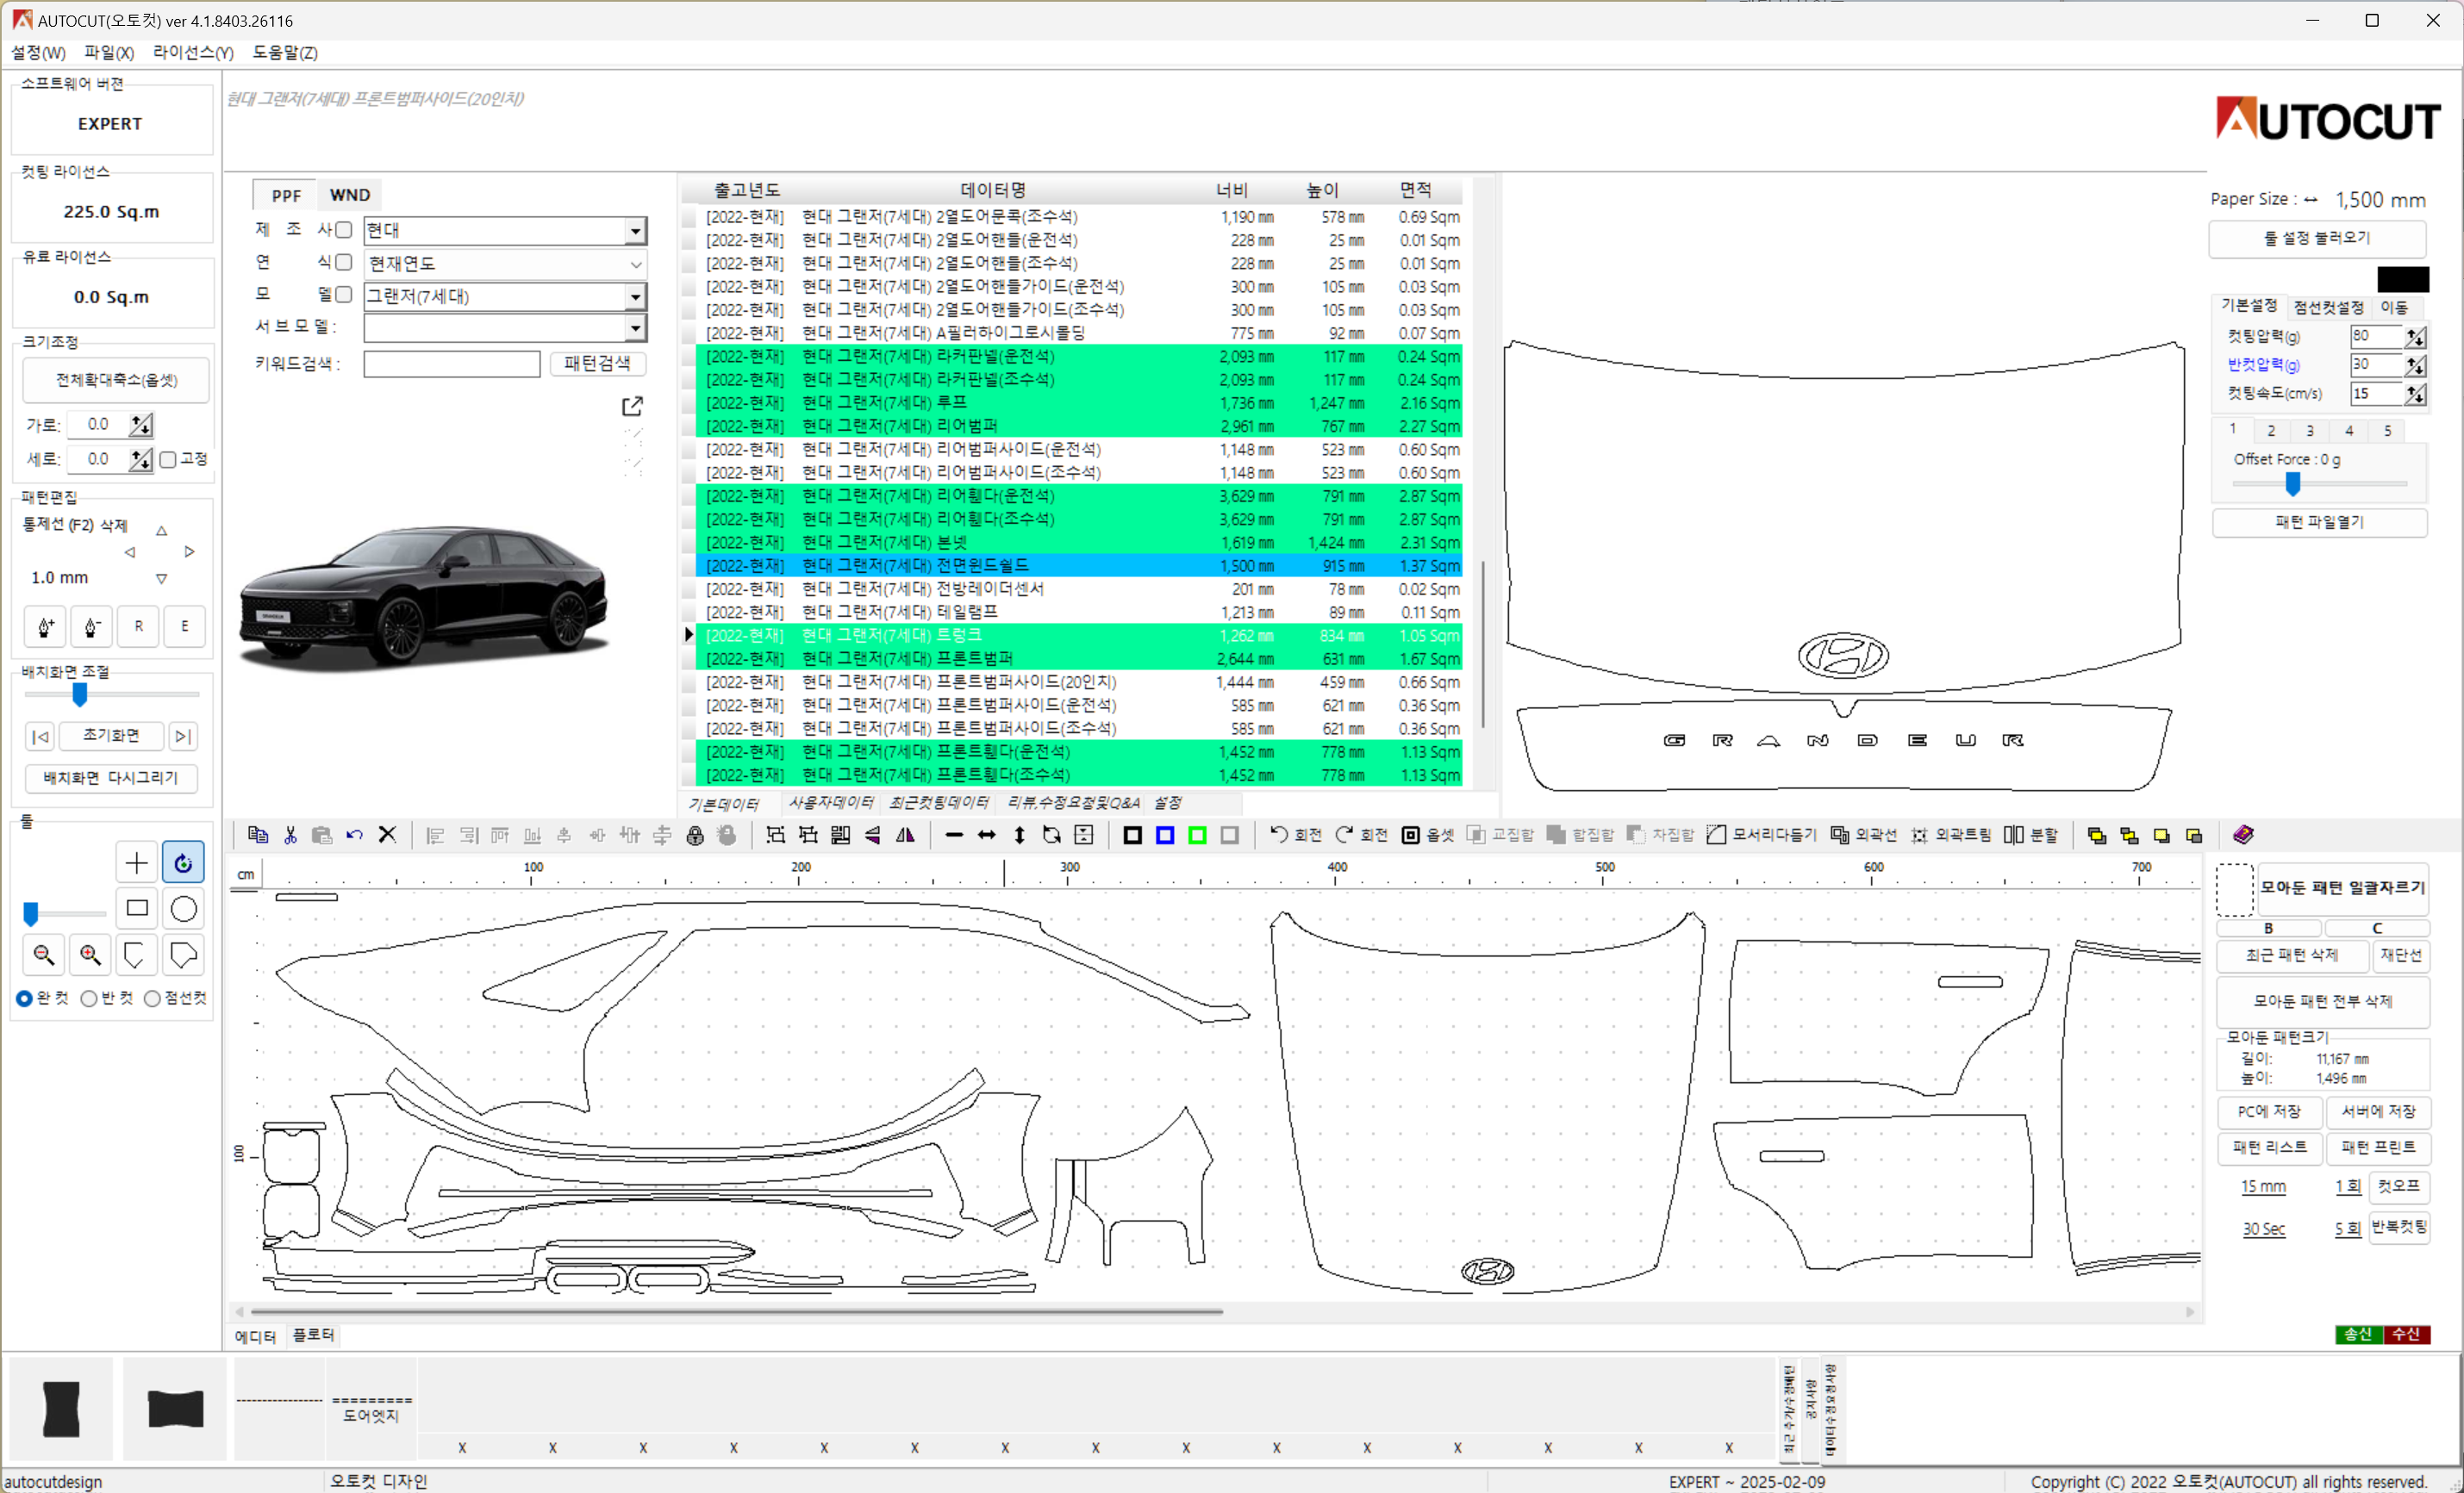Click the 외곽트림 outline trim tool
Viewport: 2464px width, 1493px height.
1950,835
